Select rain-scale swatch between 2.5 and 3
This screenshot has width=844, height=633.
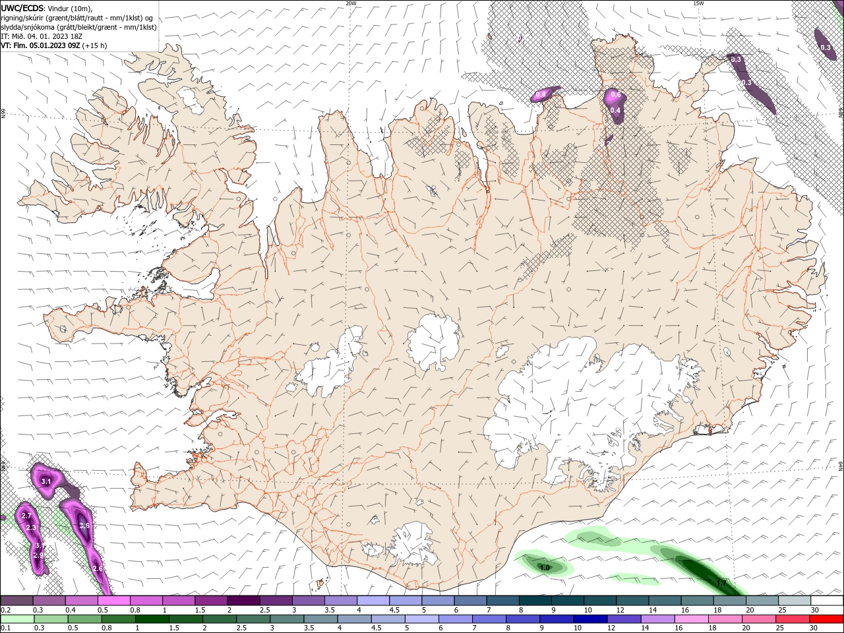coord(253,619)
